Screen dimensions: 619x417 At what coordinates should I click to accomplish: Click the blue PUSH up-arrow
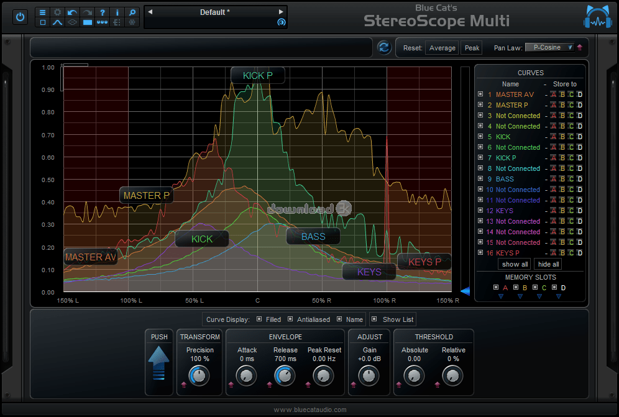tap(158, 362)
